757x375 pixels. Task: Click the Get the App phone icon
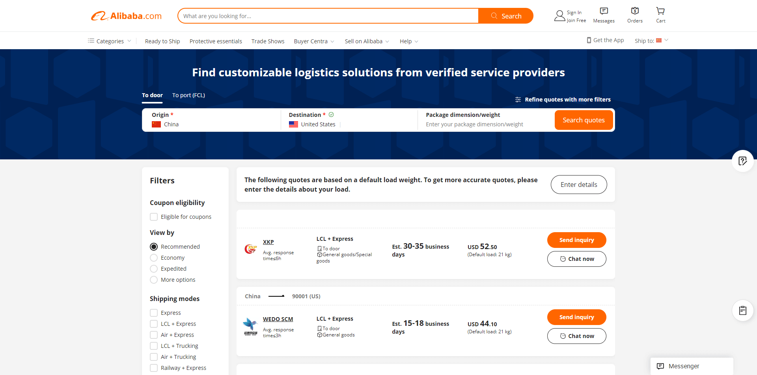pyautogui.click(x=589, y=40)
